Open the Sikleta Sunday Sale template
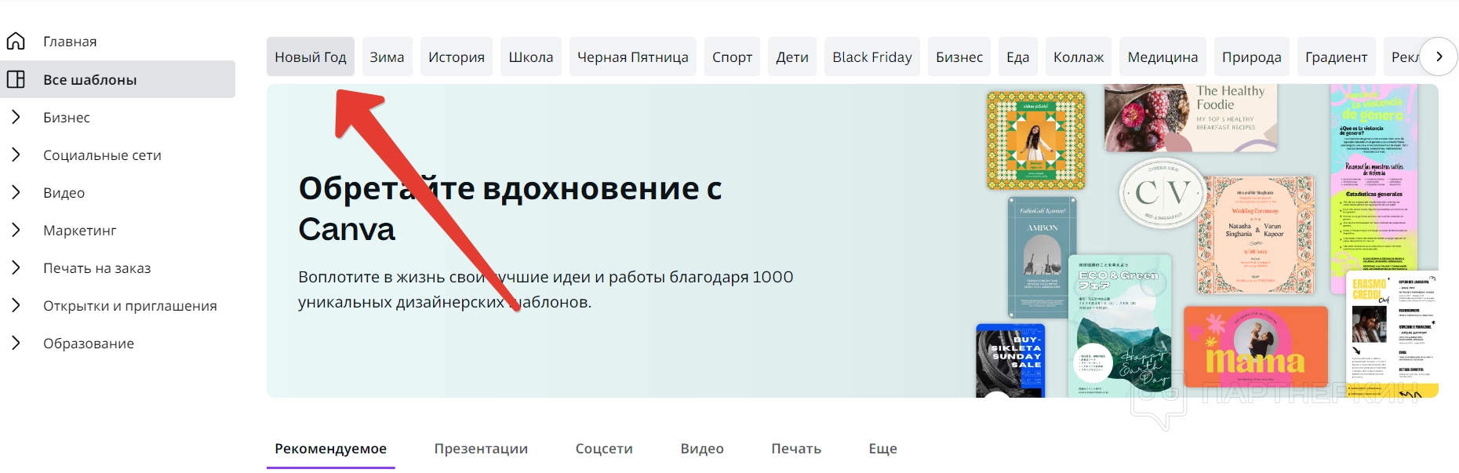Image resolution: width=1459 pixels, height=473 pixels. (x=1010, y=361)
